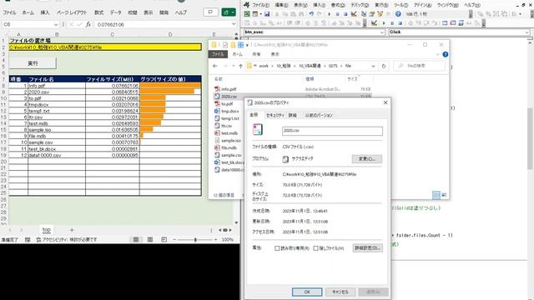
Task: Open Object Browser from VBA toolbar
Action: coord(380,14)
